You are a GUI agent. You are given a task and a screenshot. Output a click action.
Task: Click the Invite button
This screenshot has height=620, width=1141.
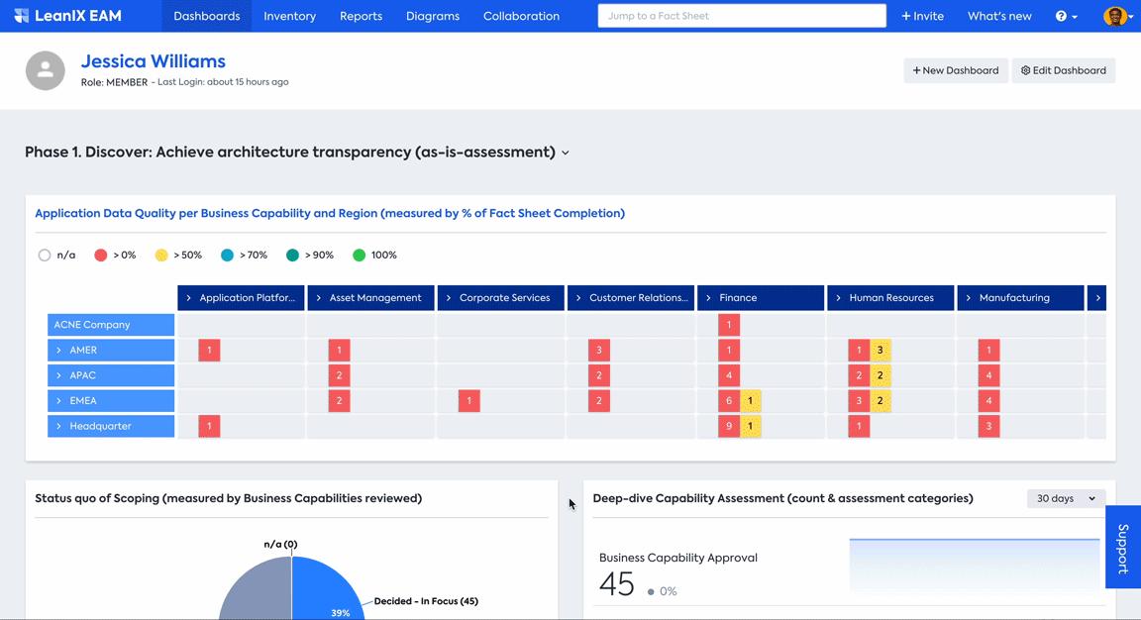click(x=923, y=16)
